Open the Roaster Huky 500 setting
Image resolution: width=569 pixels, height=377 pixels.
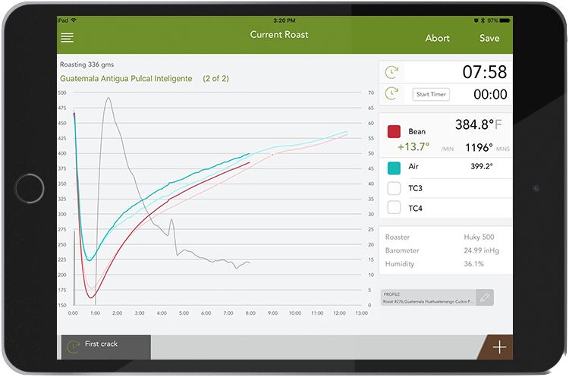(x=445, y=237)
